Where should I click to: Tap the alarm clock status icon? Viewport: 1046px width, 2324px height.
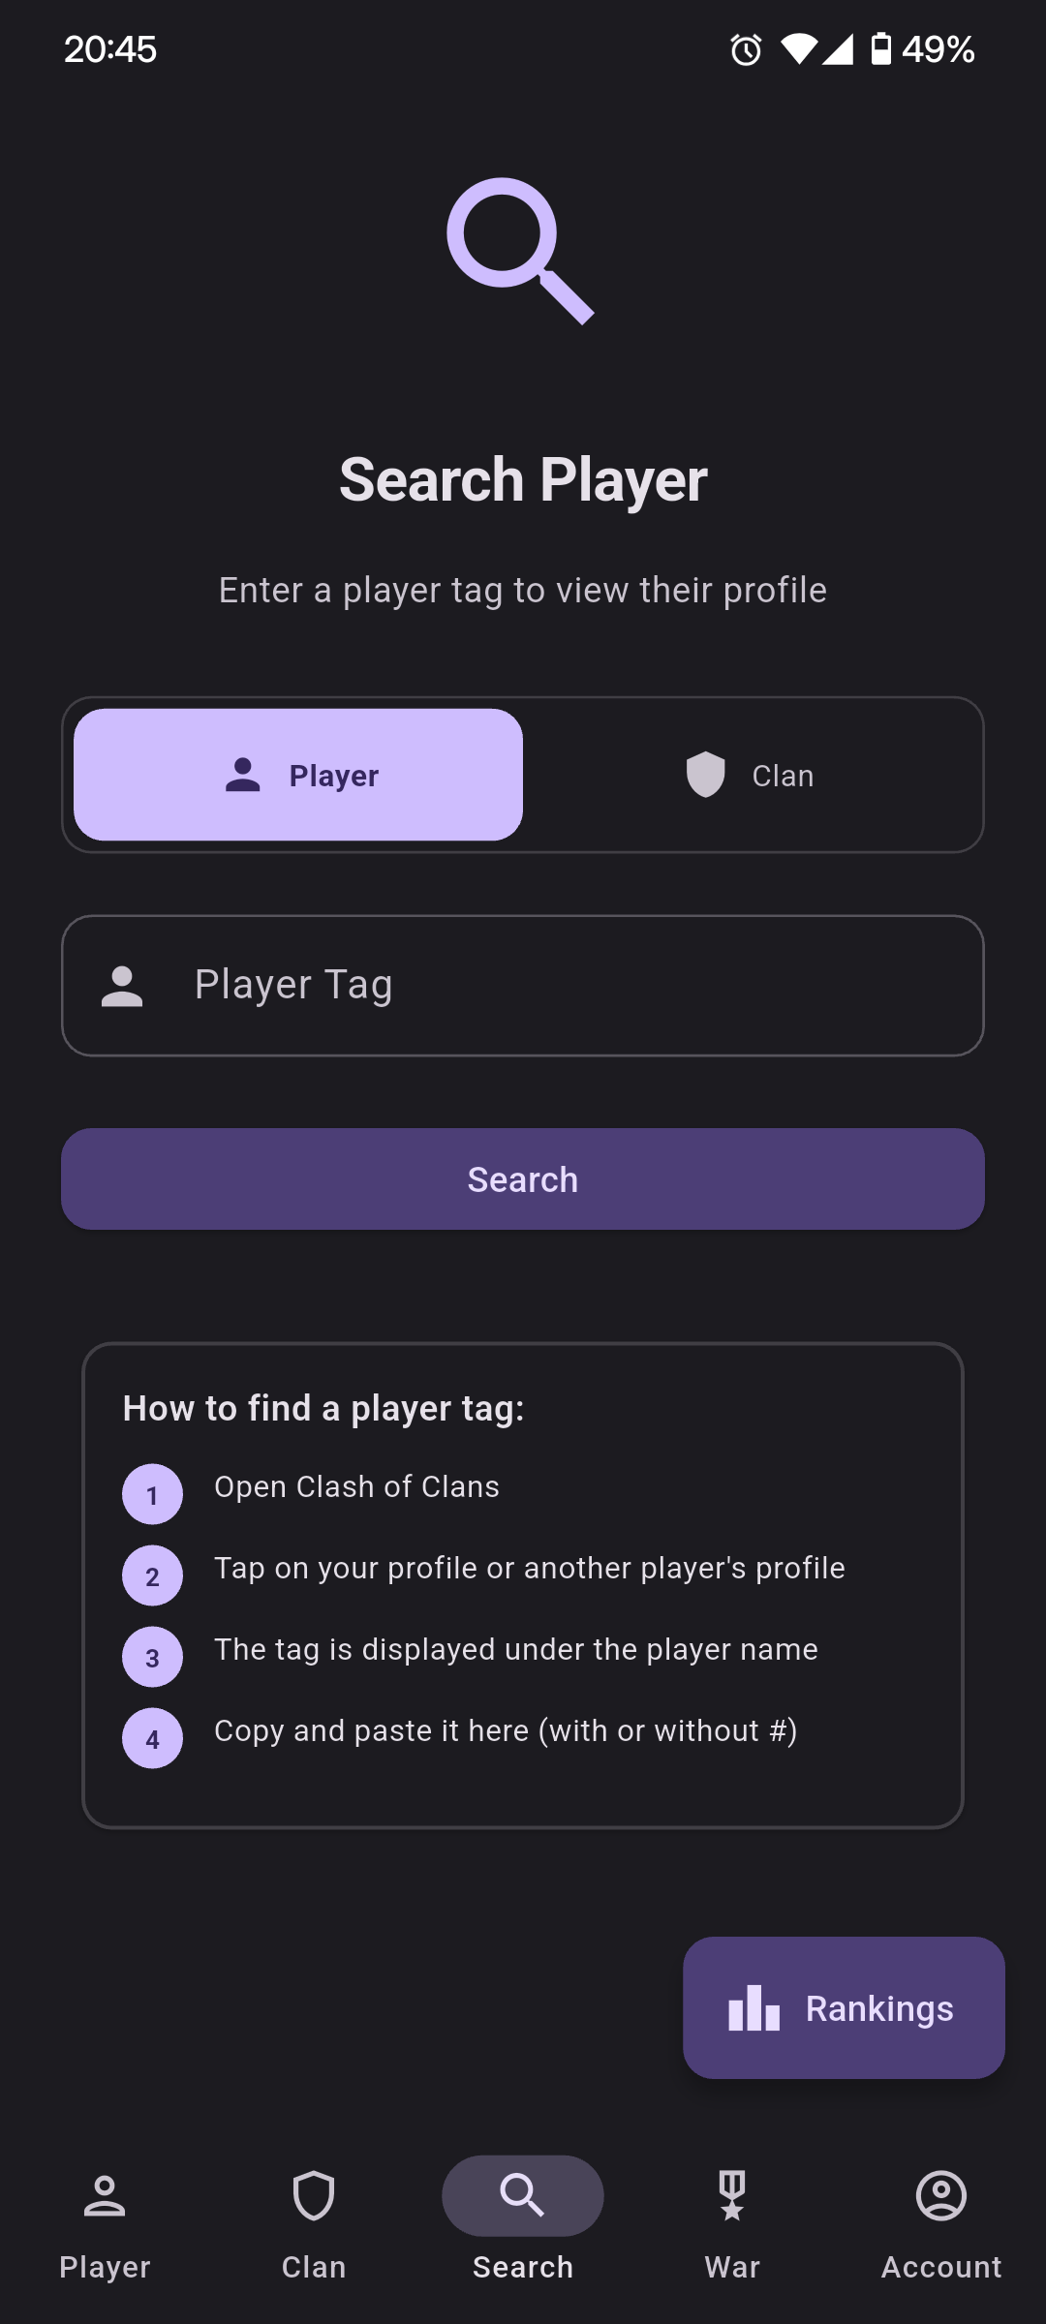[x=746, y=49]
